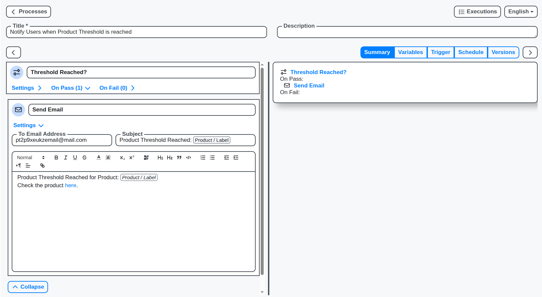Switch to the Summary tab
The image size is (542, 297).
[377, 52]
